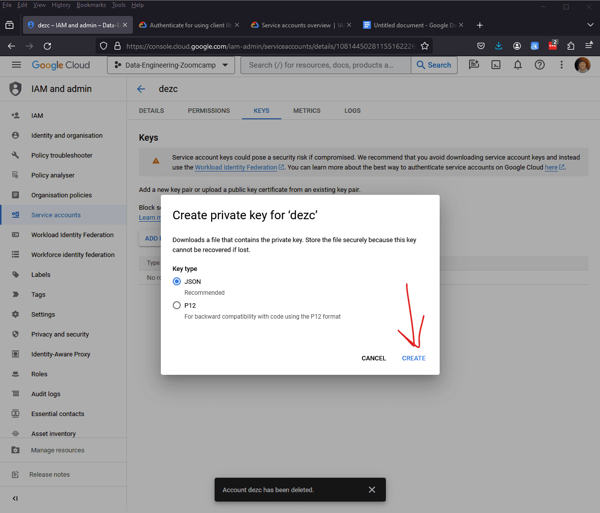
Task: Open Policy analyser in sidebar
Action: (63, 175)
